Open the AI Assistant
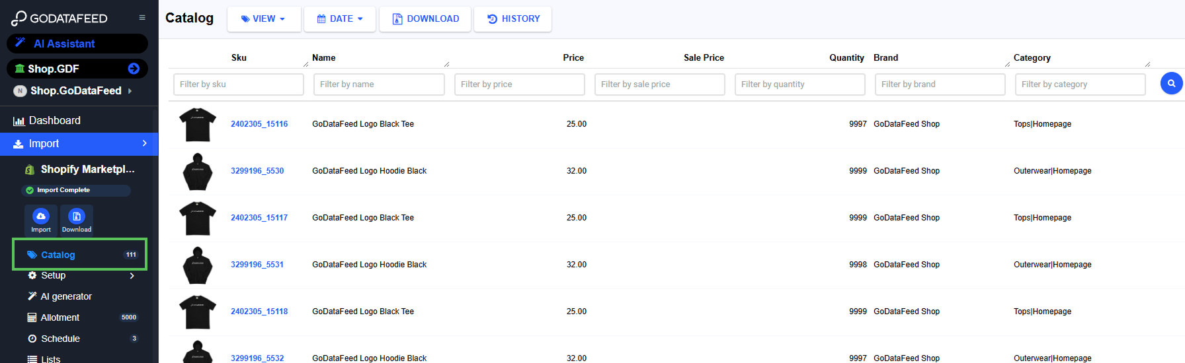Screen dimensions: 1185x363 tap(77, 44)
